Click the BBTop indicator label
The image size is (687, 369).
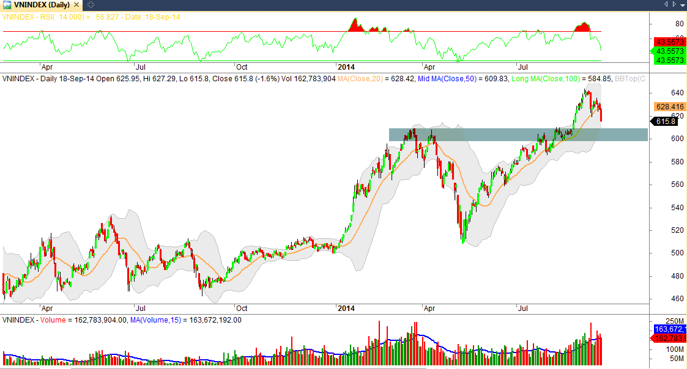click(x=630, y=79)
